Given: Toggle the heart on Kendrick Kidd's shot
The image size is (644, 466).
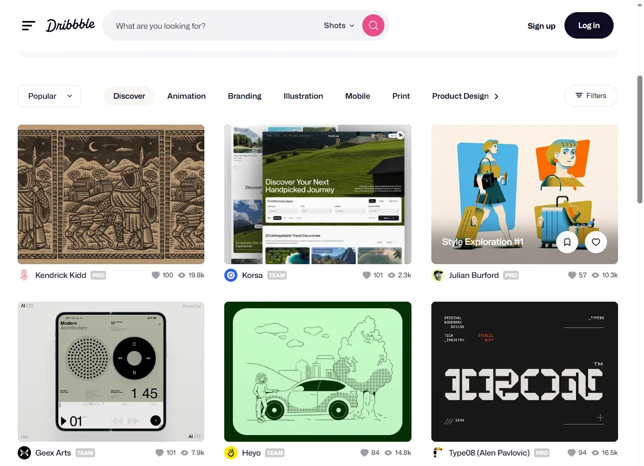Looking at the screenshot, I should [156, 275].
